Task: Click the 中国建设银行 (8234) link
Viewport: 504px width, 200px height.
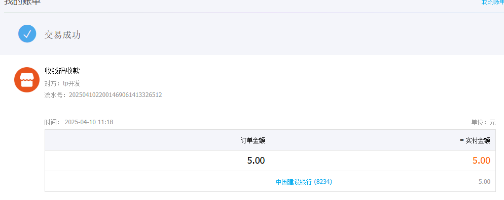Action: [304, 182]
